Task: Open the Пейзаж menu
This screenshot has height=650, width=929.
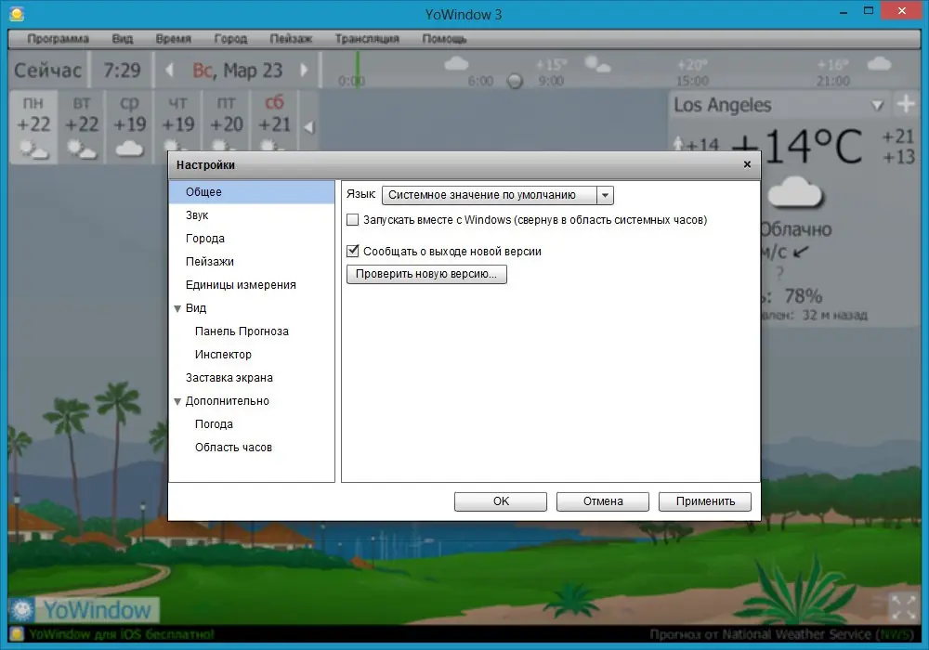Action: tap(290, 38)
